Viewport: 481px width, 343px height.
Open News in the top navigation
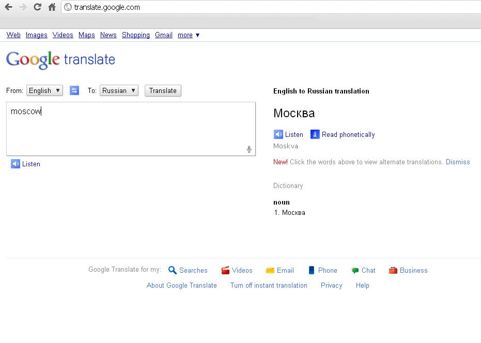tap(108, 35)
